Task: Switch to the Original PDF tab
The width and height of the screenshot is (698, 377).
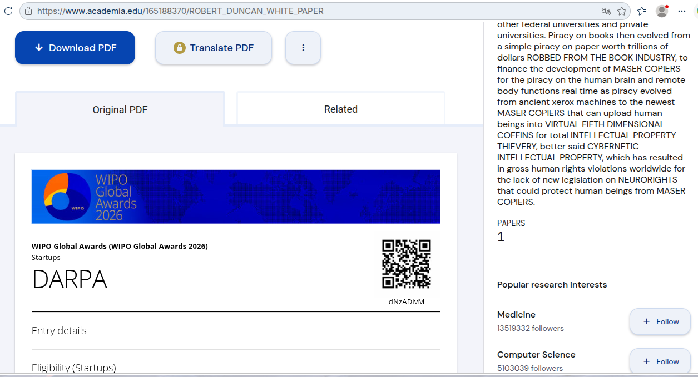Action: [120, 109]
